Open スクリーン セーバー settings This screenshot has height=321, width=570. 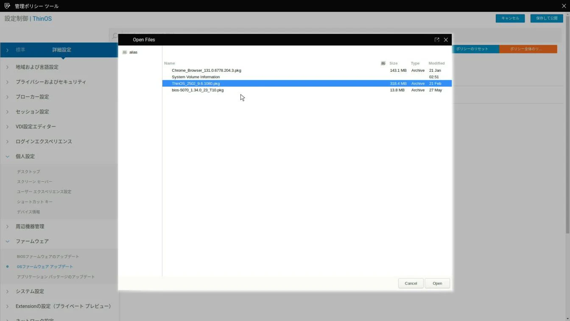[34, 182]
